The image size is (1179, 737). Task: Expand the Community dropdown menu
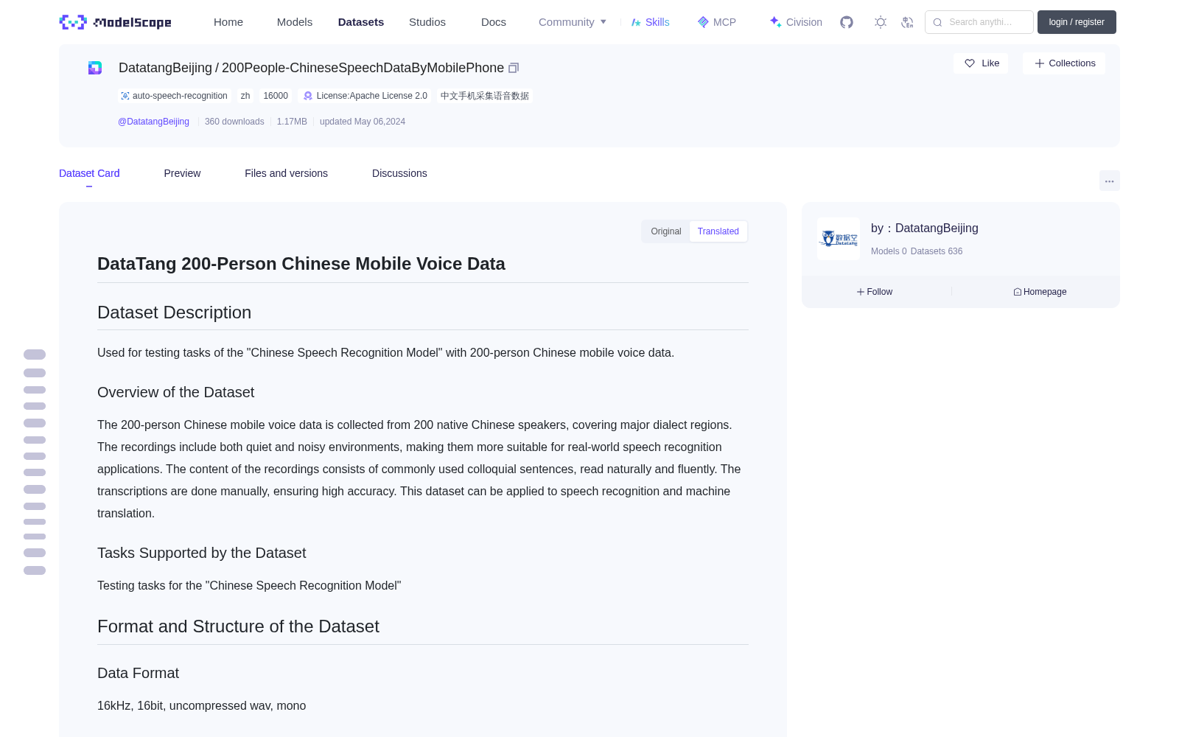pyautogui.click(x=573, y=22)
